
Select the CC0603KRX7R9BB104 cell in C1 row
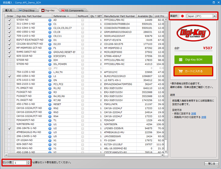(119, 24)
